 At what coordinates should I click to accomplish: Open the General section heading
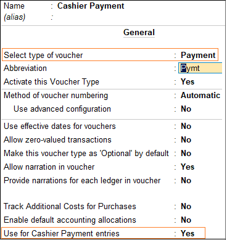[x=139, y=32]
